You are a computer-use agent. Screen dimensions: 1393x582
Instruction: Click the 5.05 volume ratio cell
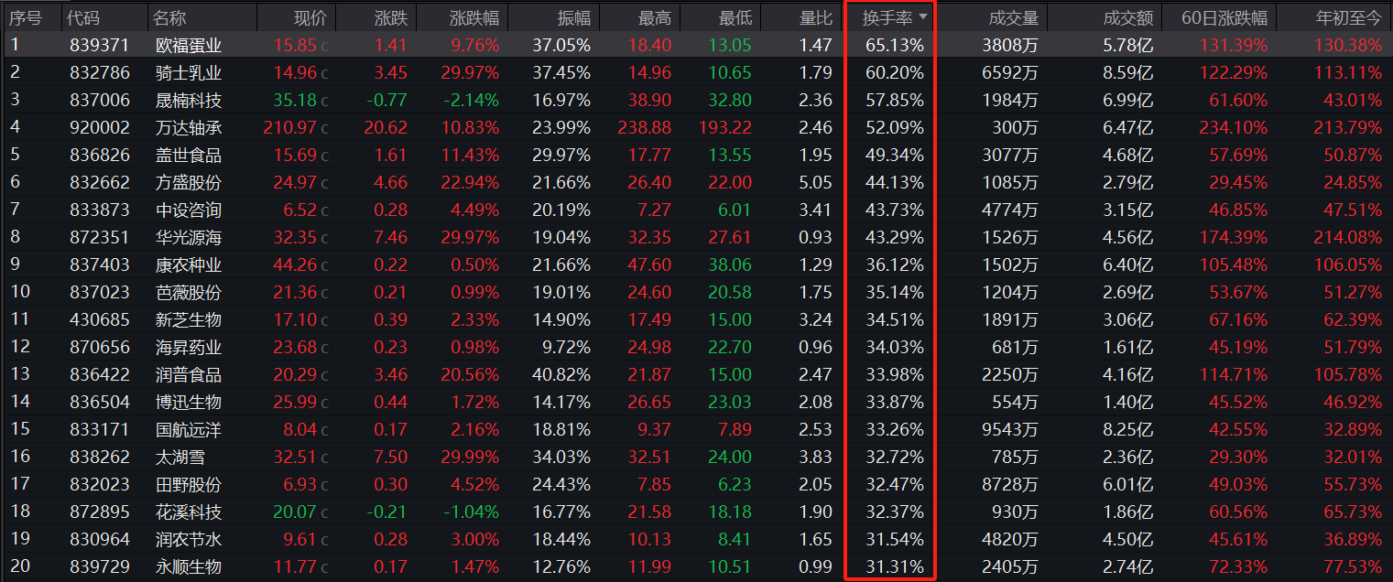click(815, 182)
